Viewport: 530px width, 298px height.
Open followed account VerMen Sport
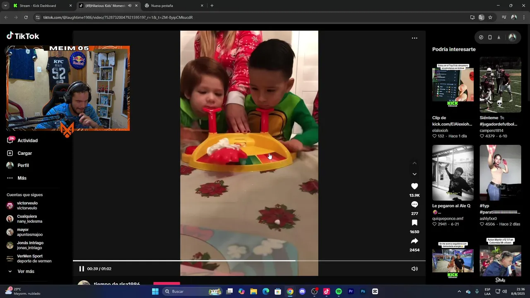[x=29, y=259]
